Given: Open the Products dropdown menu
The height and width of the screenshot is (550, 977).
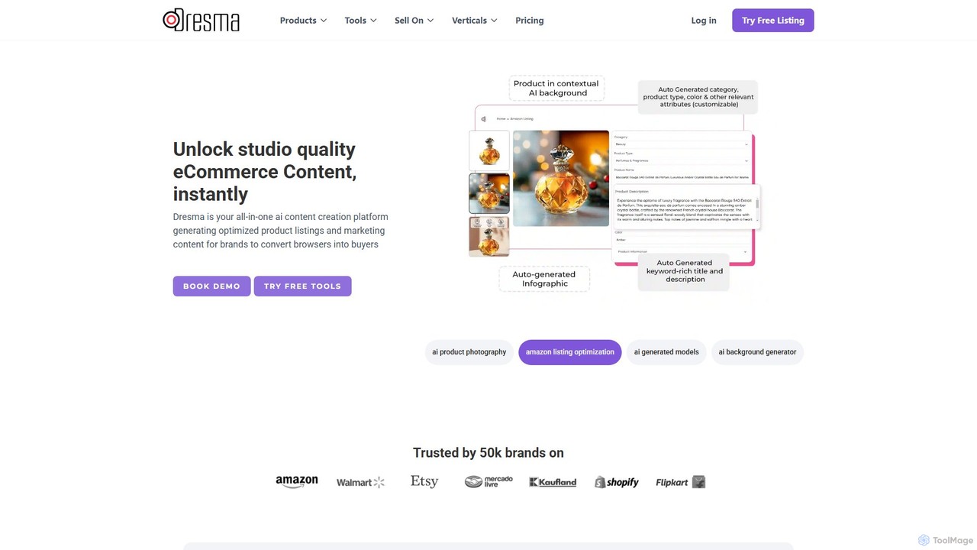Looking at the screenshot, I should click(x=303, y=21).
